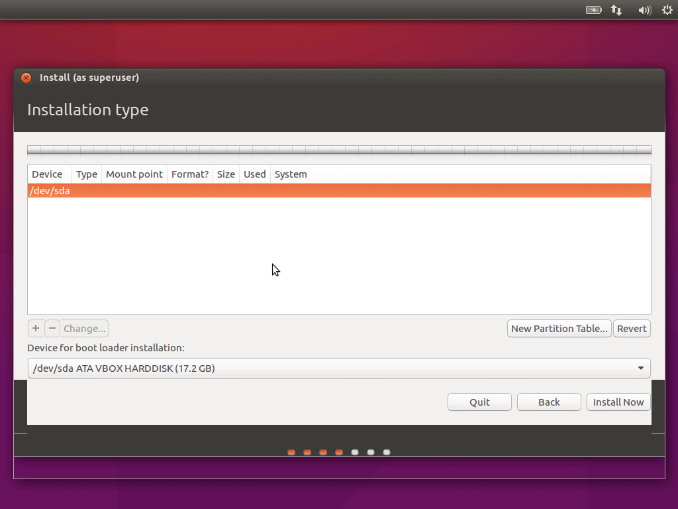
Task: Close the Install window with orange X
Action: (x=26, y=78)
